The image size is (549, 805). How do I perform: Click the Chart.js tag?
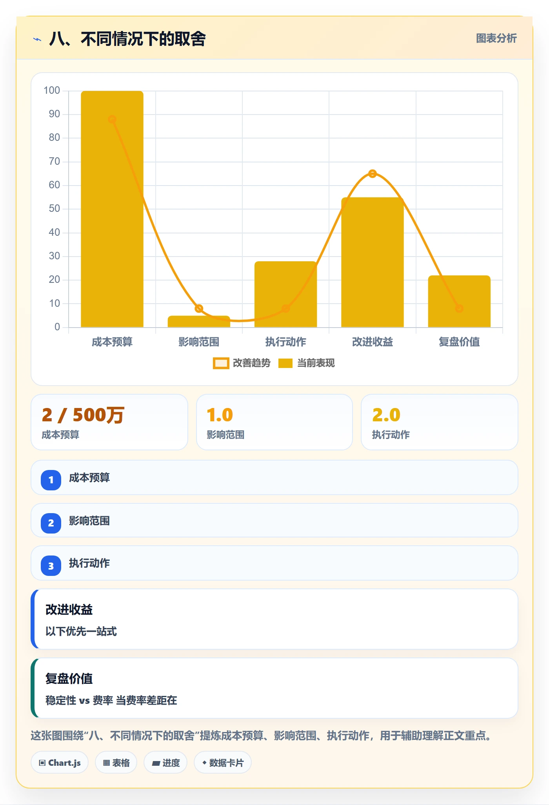(60, 763)
